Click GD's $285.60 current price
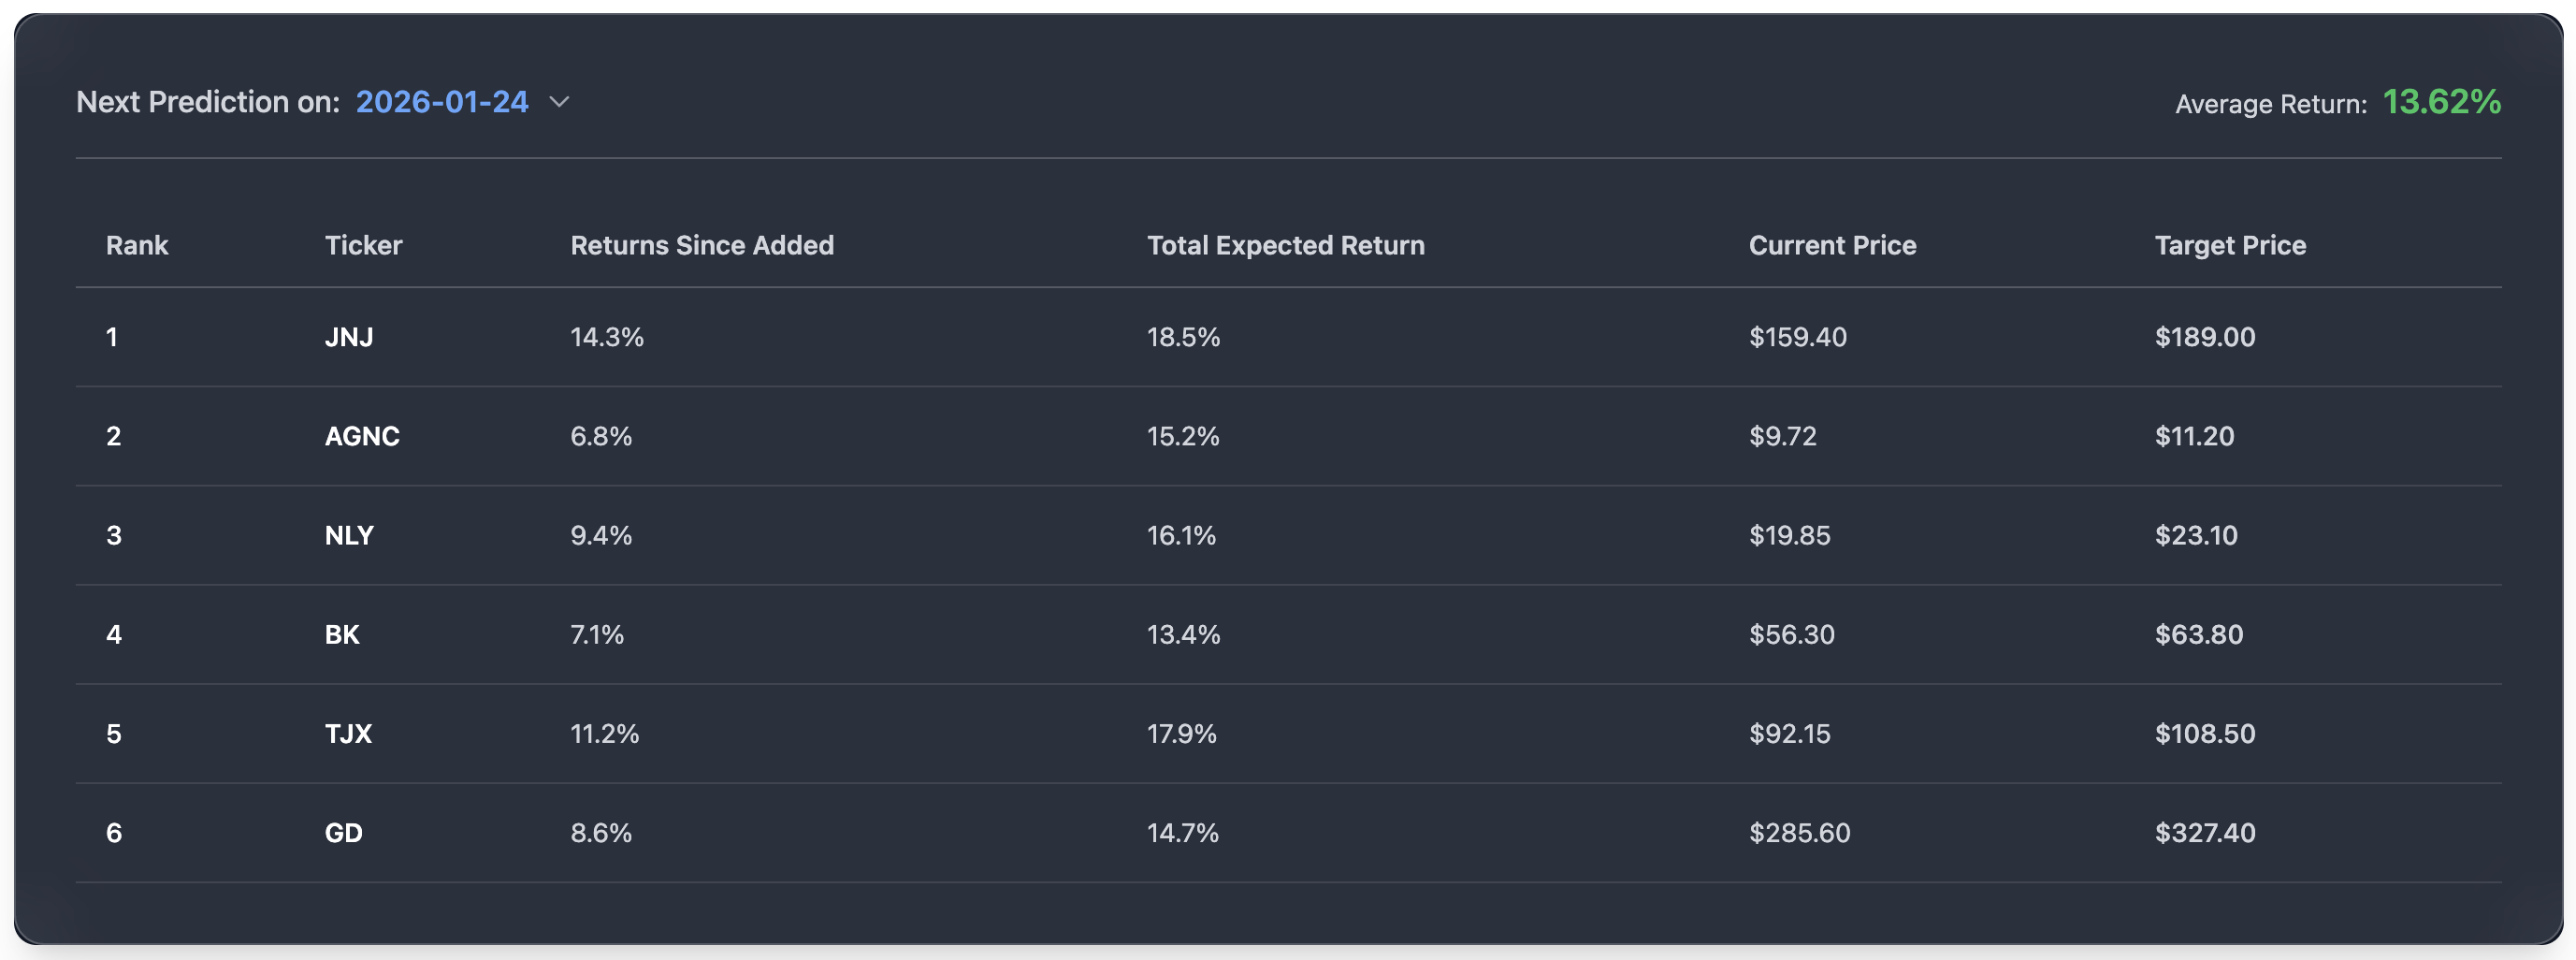 pyautogui.click(x=1799, y=832)
